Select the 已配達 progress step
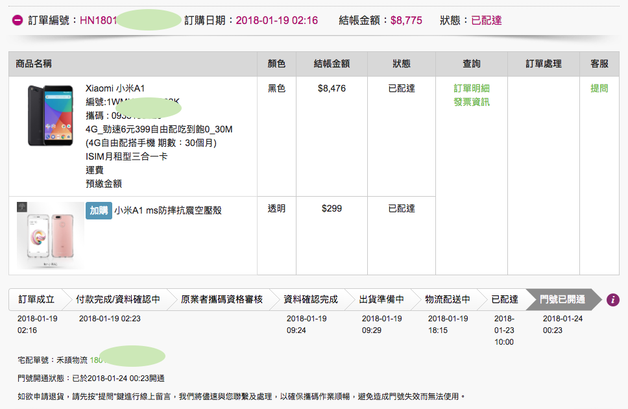 504,299
